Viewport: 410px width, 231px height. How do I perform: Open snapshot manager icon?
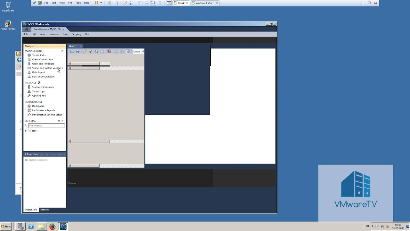click(131, 3)
